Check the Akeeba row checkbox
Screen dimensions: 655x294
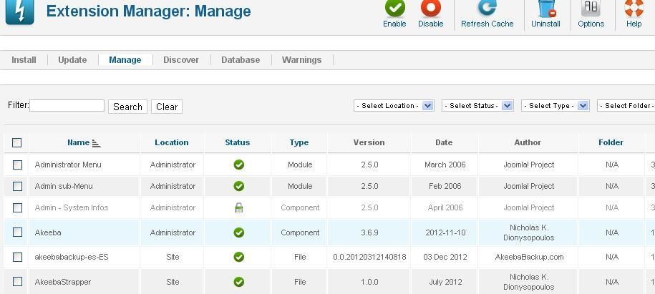17,232
